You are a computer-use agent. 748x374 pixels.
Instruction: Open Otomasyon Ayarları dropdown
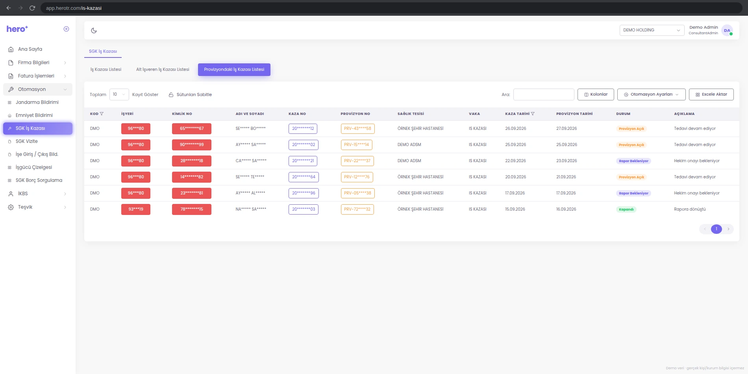pyautogui.click(x=651, y=94)
